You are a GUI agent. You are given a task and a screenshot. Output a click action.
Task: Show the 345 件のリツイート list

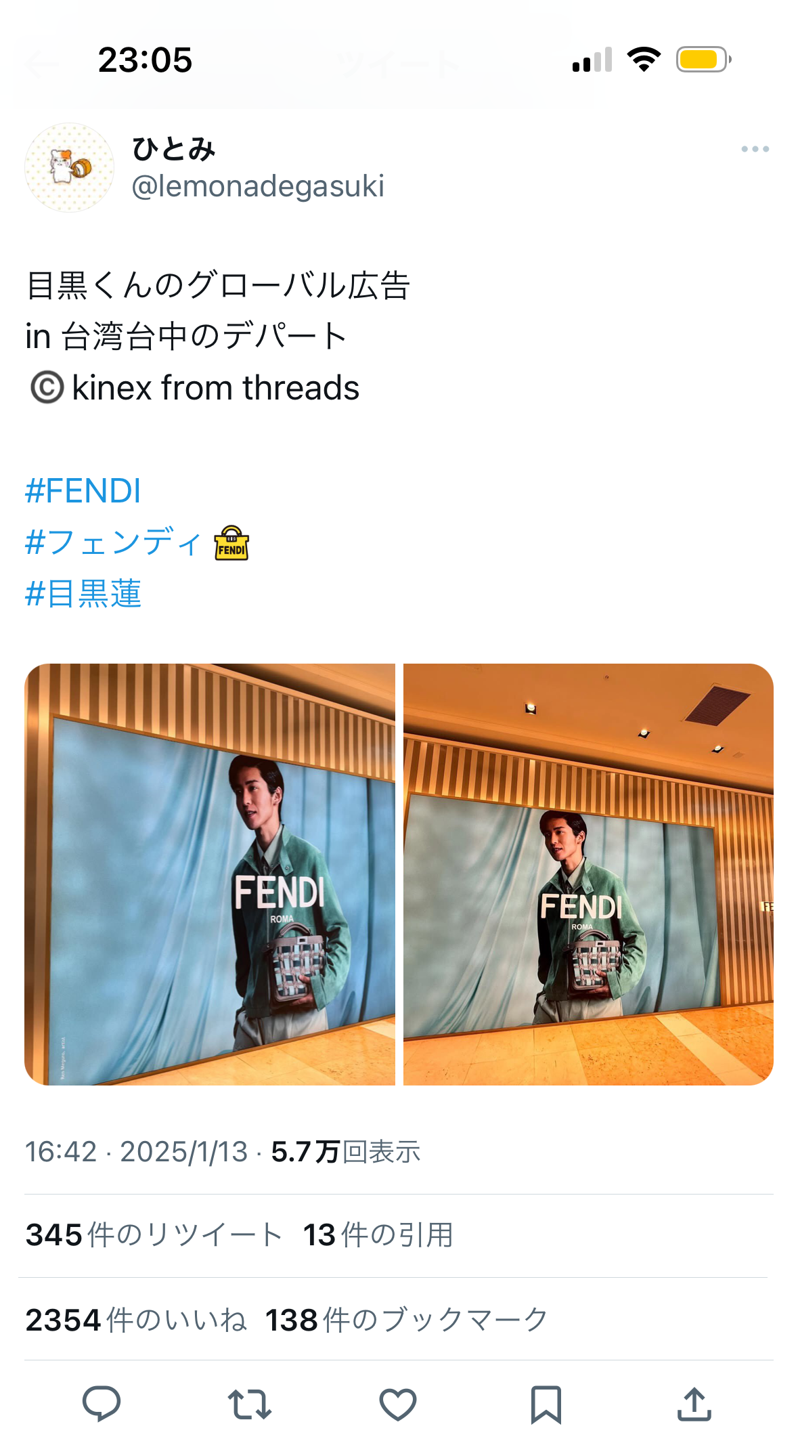tap(154, 1235)
